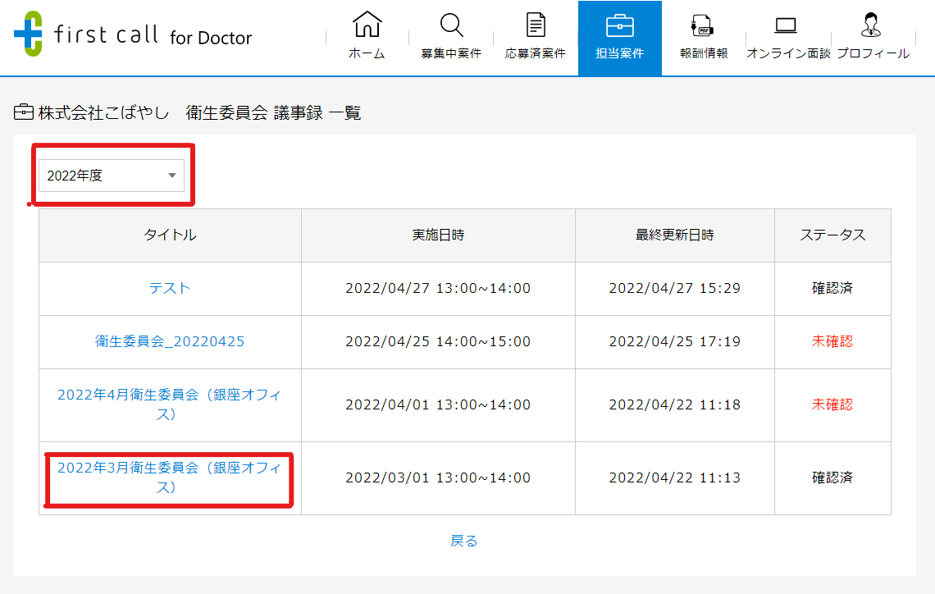Switch to the 報酬情報 navigation item
Viewport: 935px width, 594px height.
click(704, 38)
